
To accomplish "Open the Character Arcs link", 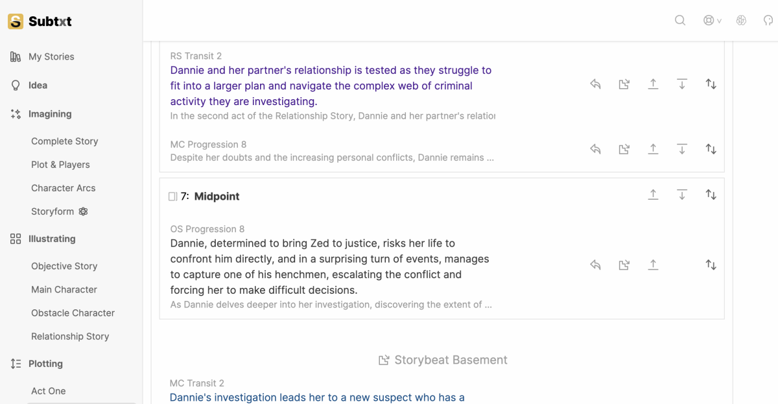I will click(x=64, y=188).
